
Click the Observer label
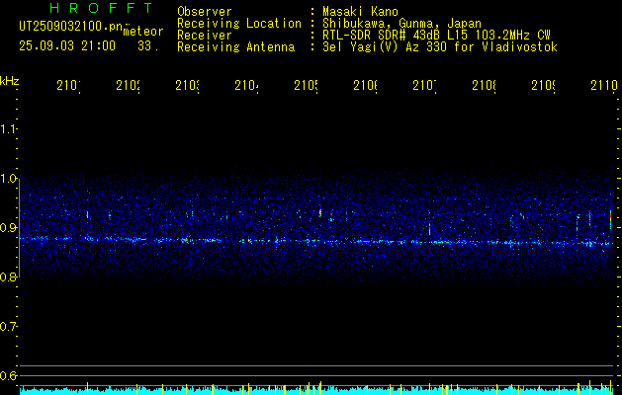pos(205,11)
